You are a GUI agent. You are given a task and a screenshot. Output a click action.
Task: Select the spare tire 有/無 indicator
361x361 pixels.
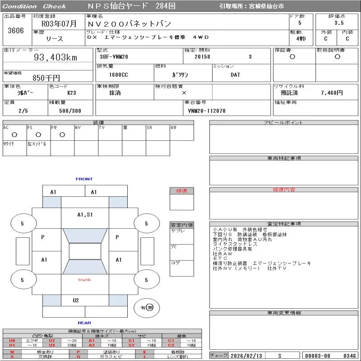click(x=147, y=308)
